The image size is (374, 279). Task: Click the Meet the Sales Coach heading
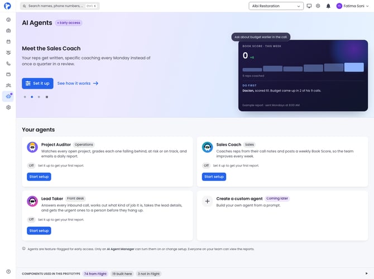[51, 49]
